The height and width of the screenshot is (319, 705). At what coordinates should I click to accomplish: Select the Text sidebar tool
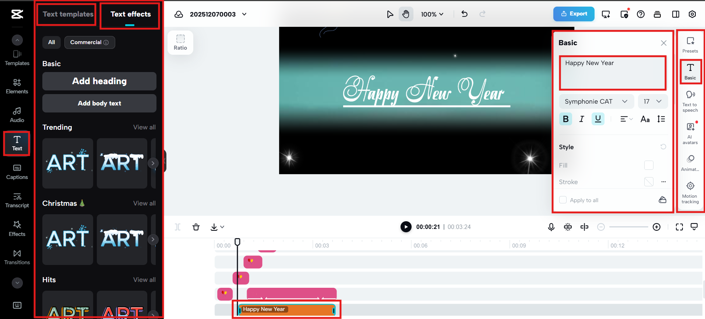[x=17, y=143]
